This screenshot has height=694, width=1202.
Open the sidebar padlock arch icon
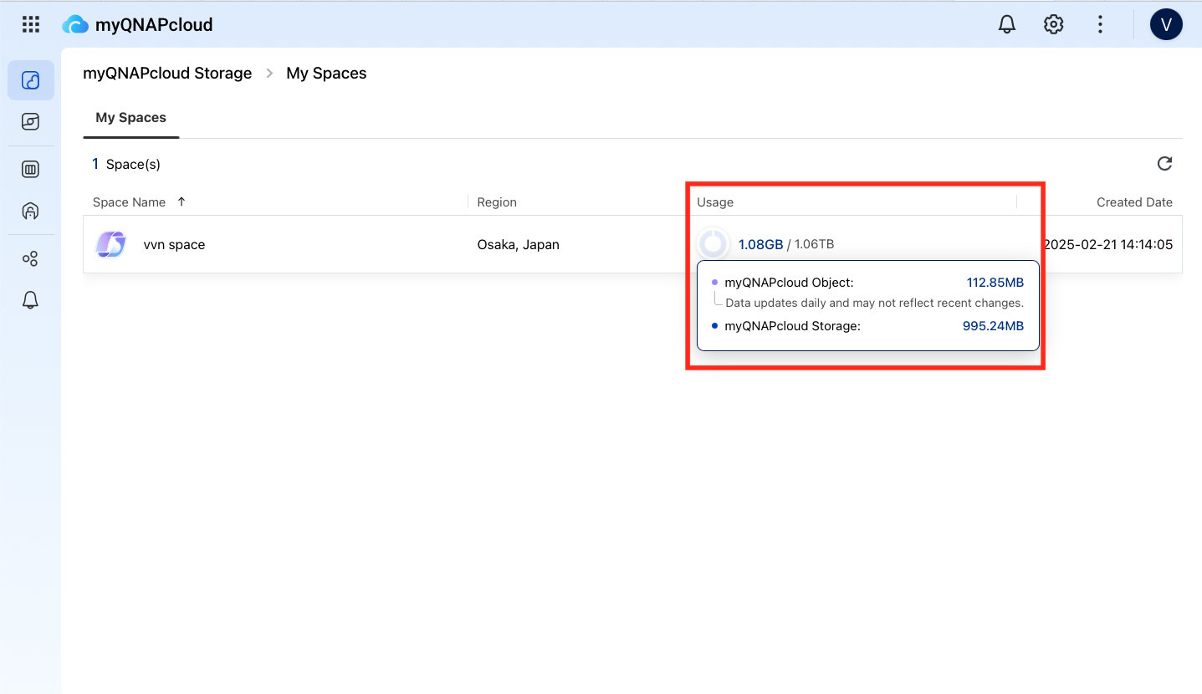click(31, 211)
